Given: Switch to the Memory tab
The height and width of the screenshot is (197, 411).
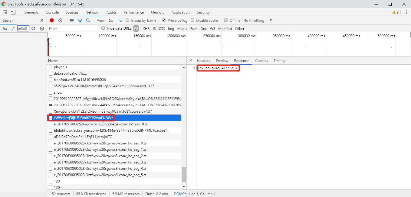Looking at the screenshot, I should tap(158, 12).
